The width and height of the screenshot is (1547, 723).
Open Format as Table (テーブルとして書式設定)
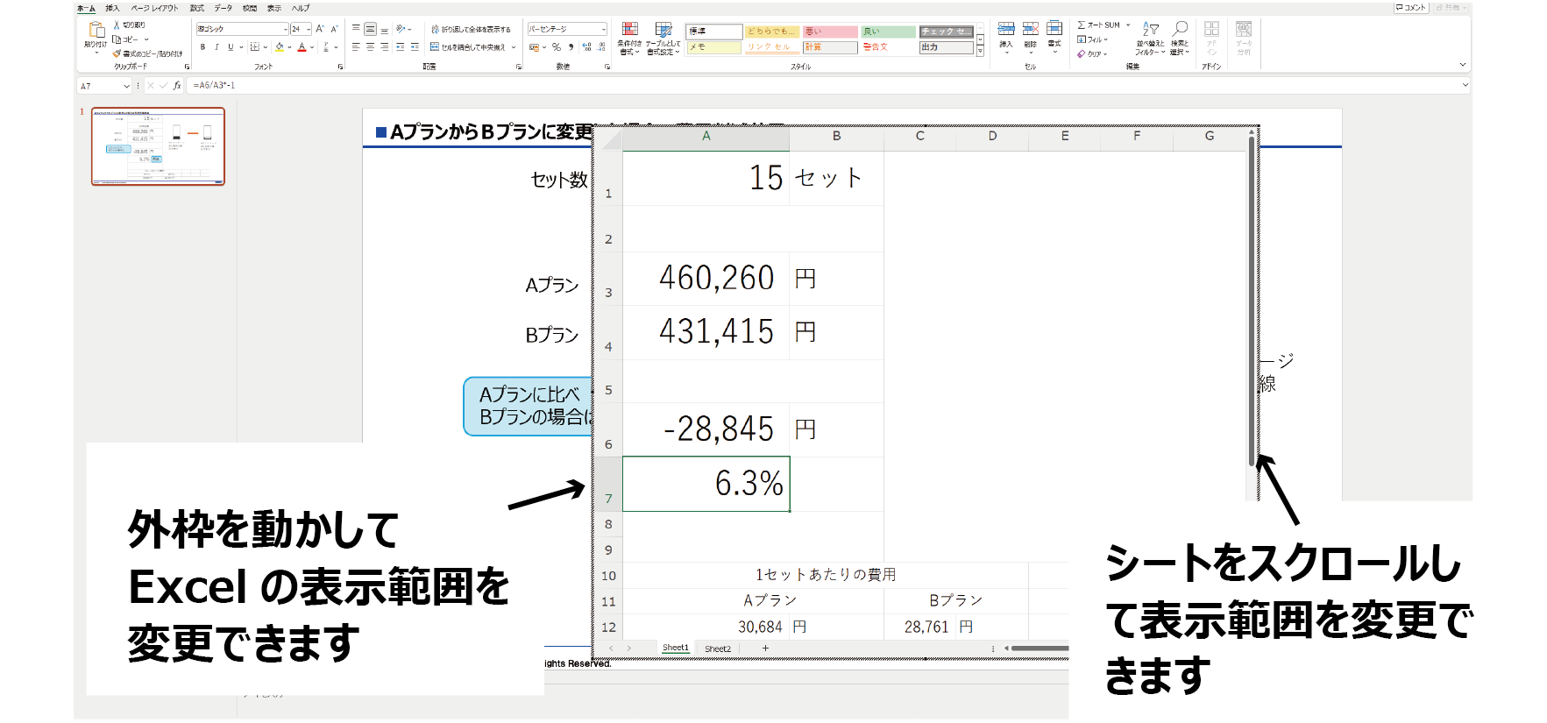pos(664,39)
